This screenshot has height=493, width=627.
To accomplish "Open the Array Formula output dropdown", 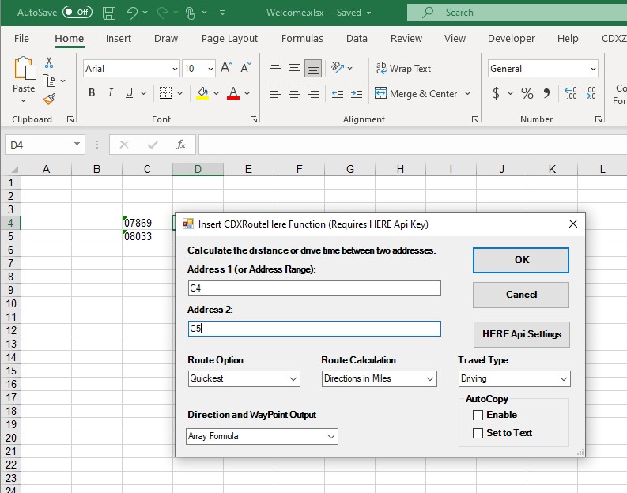I will 331,437.
